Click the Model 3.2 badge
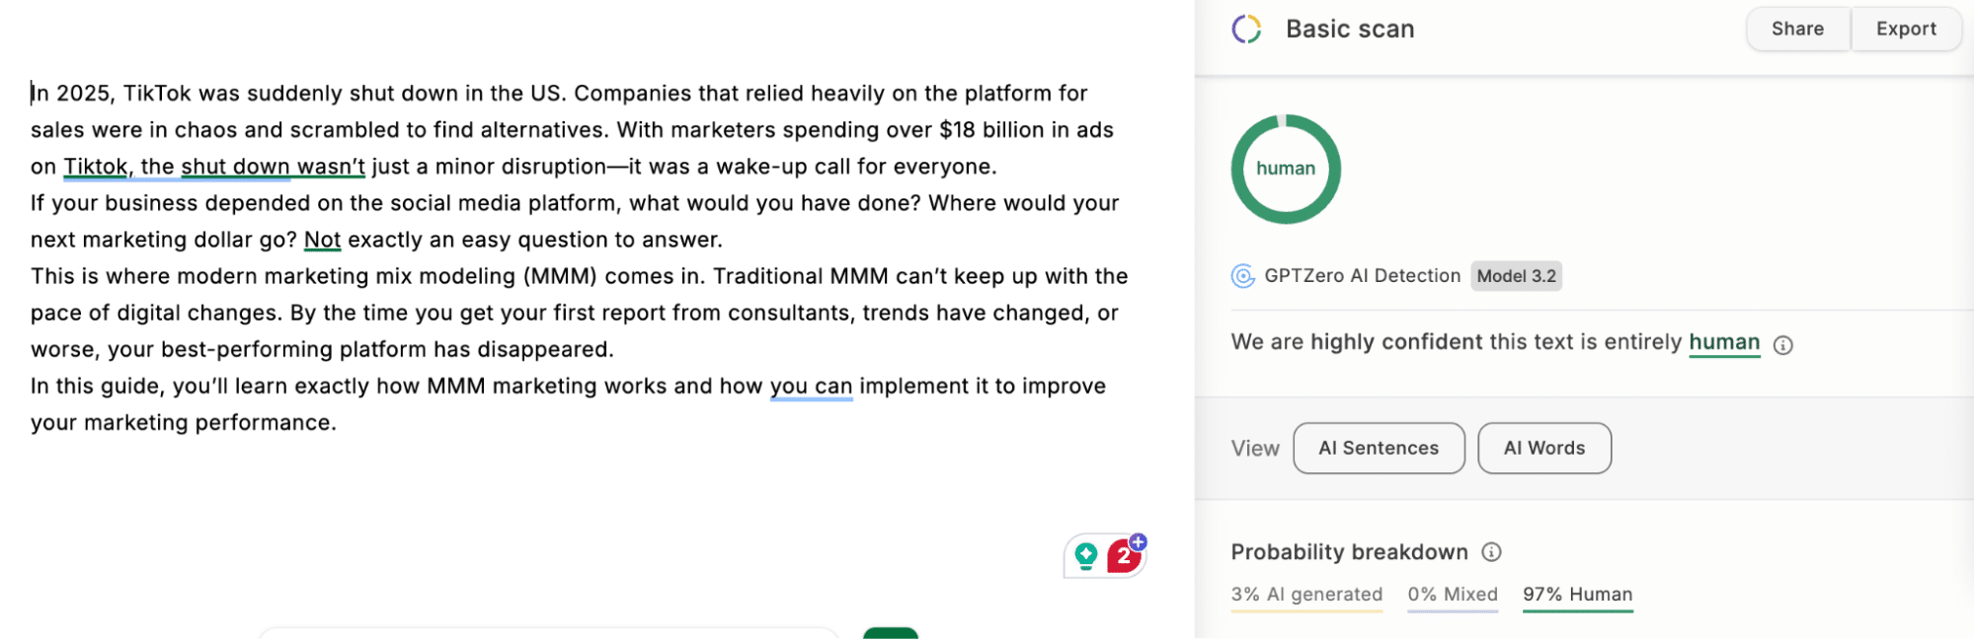 coord(1516,276)
